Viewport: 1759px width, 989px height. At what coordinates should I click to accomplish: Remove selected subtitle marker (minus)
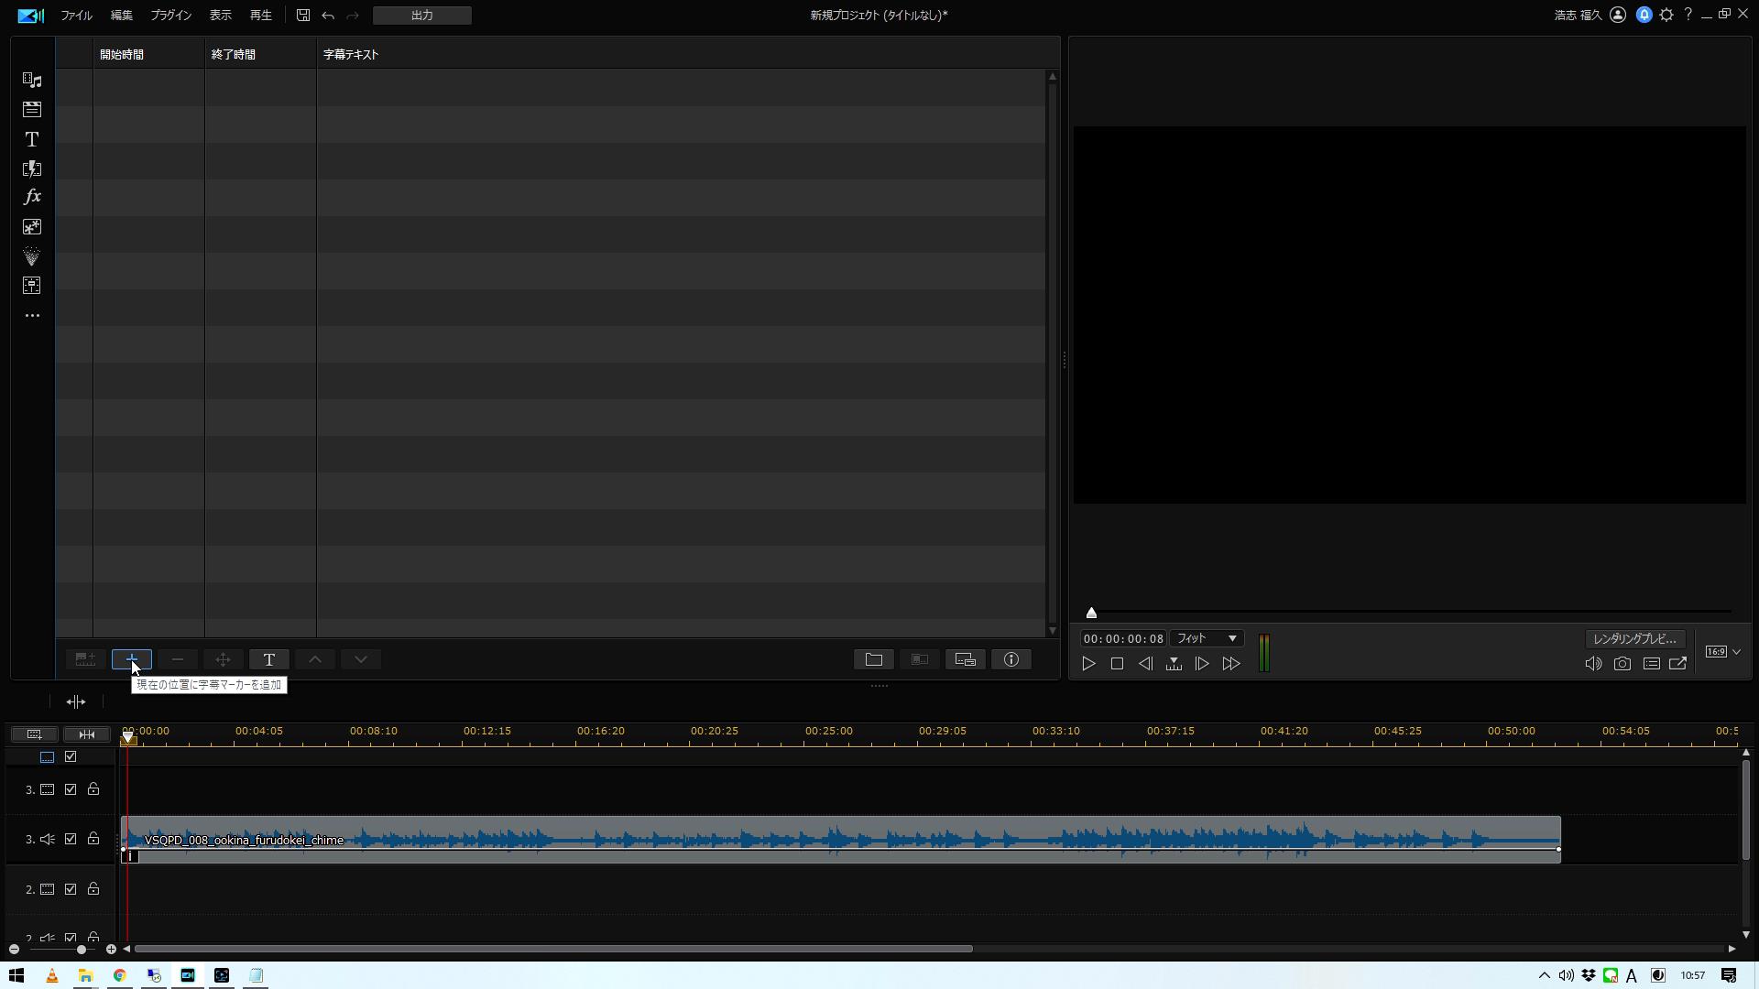click(178, 659)
